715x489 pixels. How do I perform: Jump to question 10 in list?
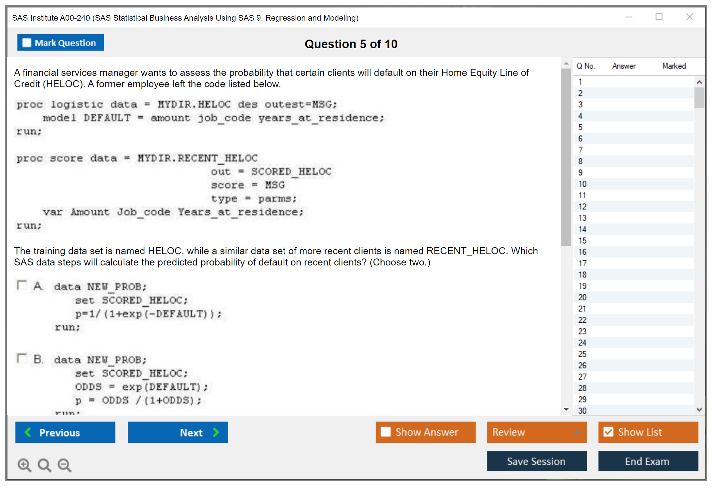coord(582,184)
